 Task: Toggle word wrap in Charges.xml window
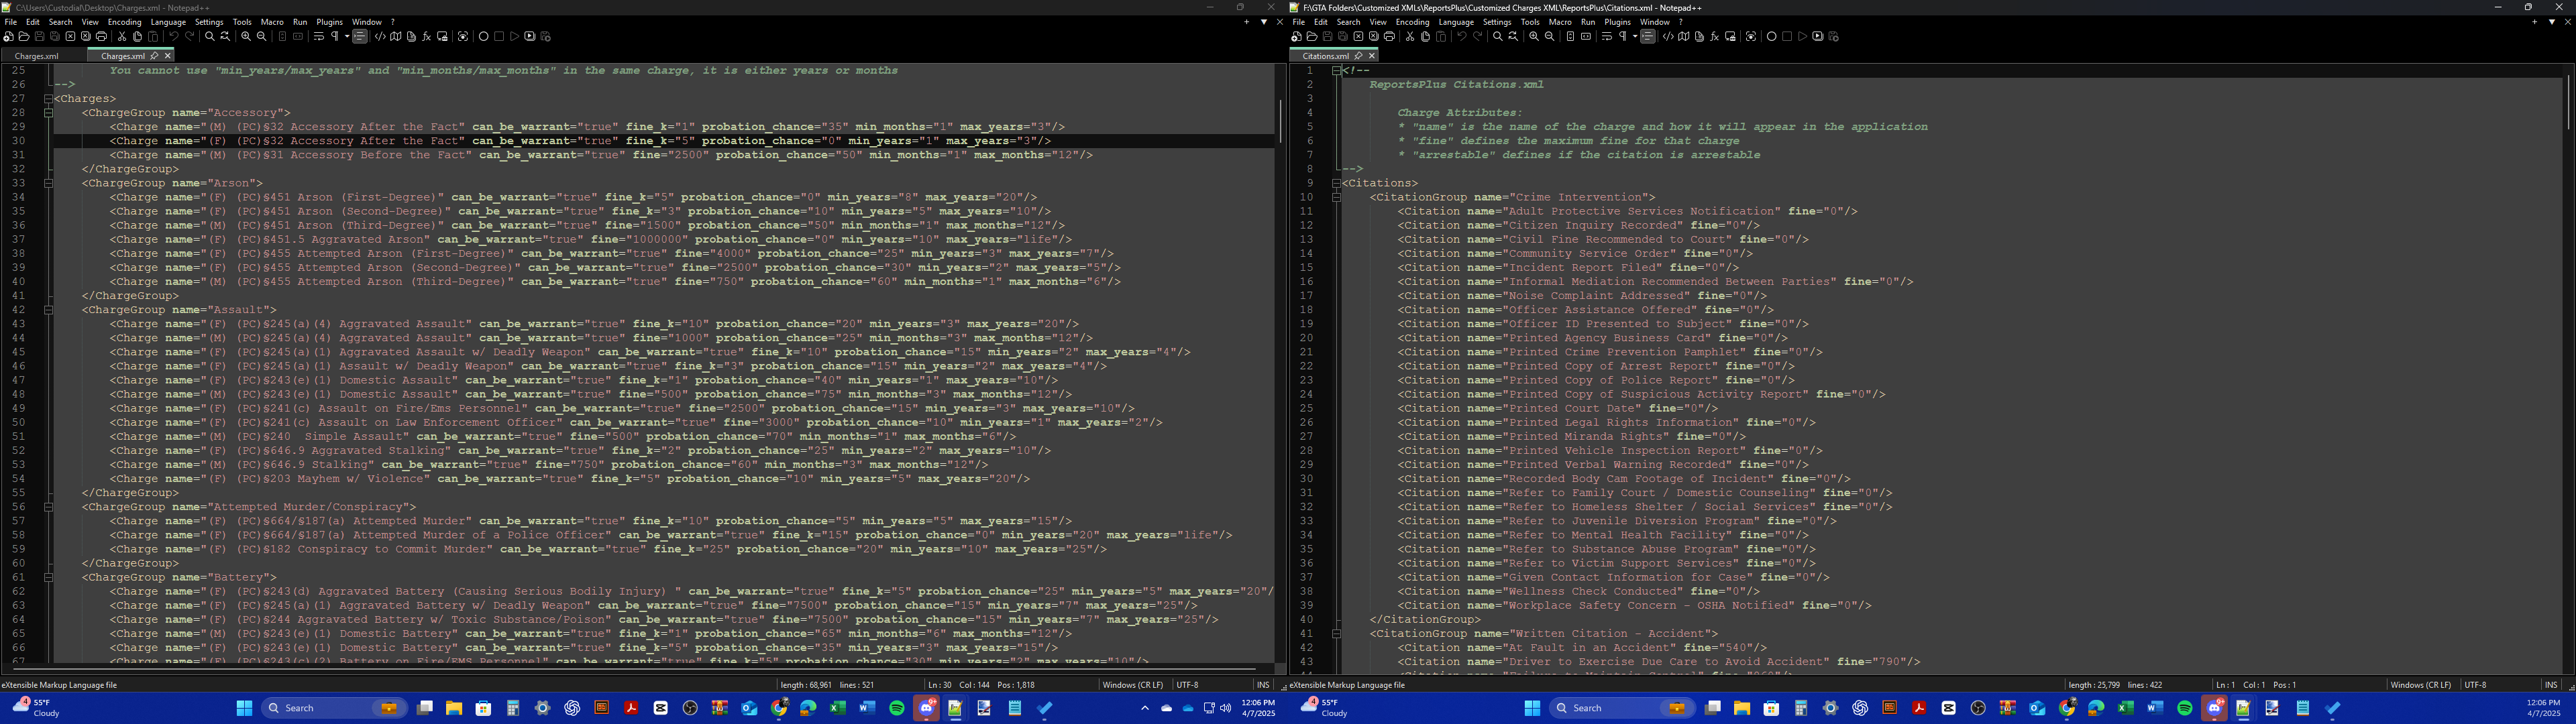319,36
